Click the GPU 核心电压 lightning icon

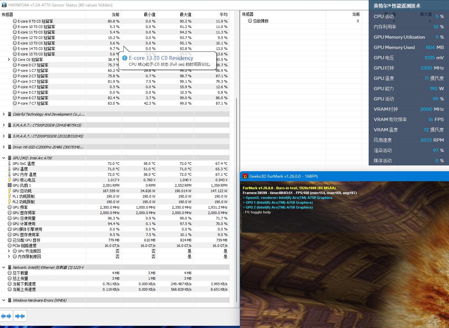click(10, 180)
